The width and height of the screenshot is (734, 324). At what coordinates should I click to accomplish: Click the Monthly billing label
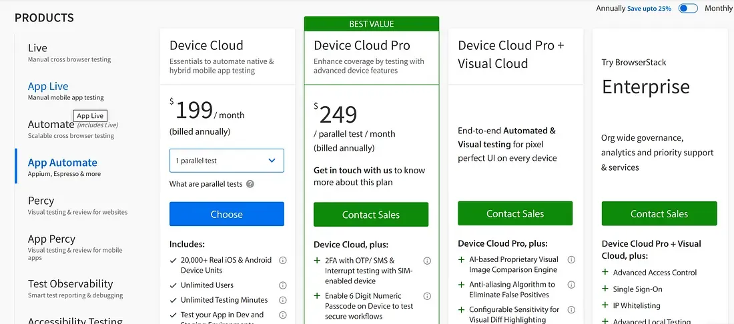(x=718, y=9)
